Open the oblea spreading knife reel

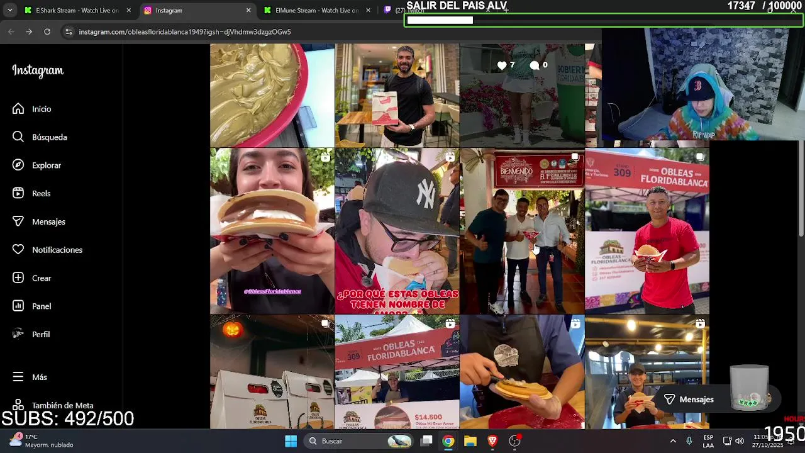521,372
